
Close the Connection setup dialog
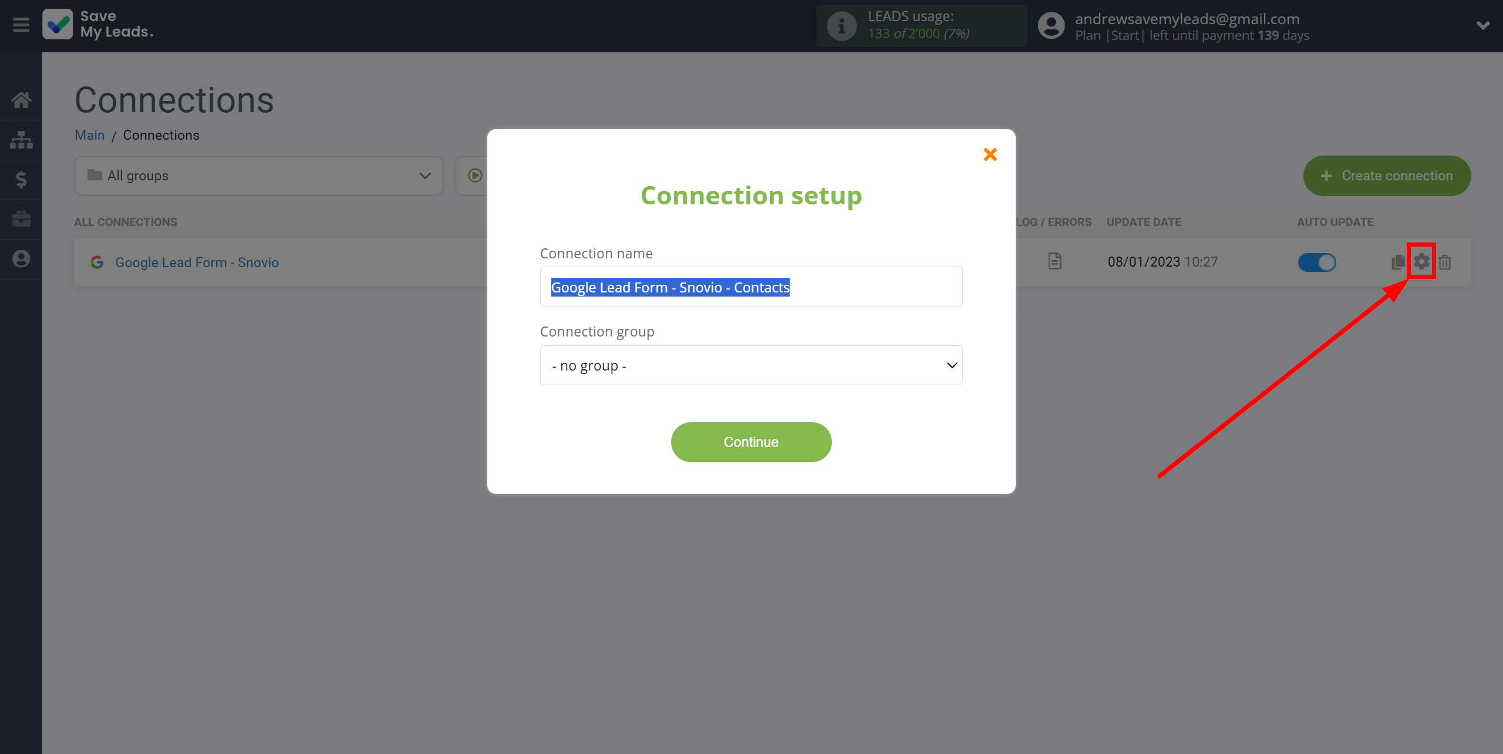click(x=990, y=154)
